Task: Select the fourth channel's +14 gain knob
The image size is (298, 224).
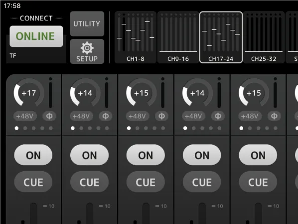Action: [197, 93]
